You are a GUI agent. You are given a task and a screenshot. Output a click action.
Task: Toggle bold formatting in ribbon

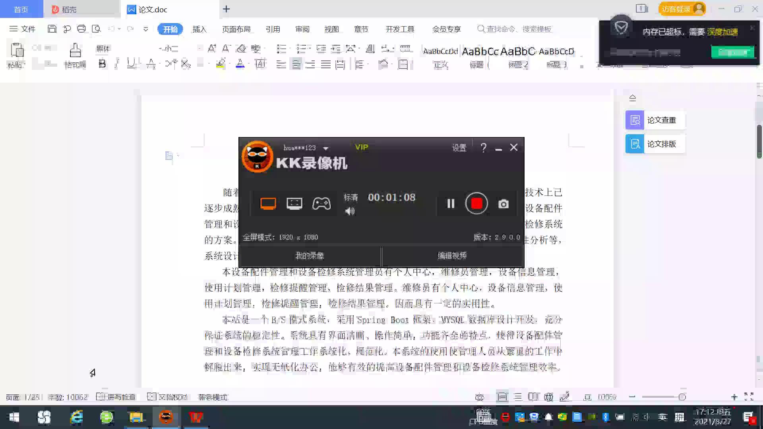pyautogui.click(x=102, y=64)
